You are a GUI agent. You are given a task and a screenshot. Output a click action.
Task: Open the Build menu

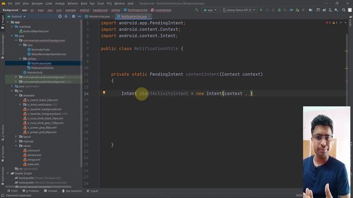[x=84, y=3]
